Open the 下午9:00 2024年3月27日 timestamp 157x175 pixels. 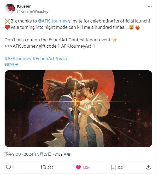pyautogui.click(x=28, y=154)
